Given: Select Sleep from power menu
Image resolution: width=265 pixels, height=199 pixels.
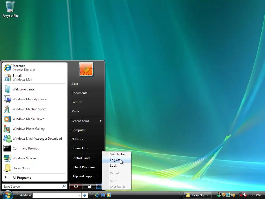Looking at the screenshot, I should tap(117, 181).
